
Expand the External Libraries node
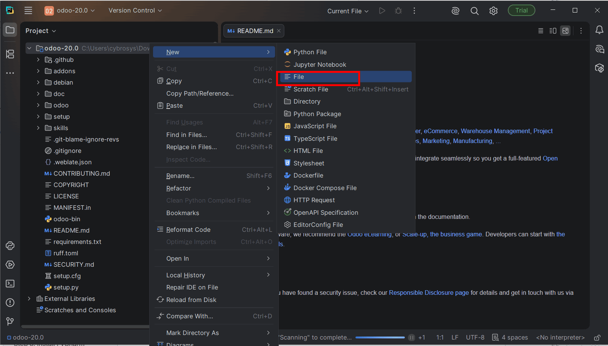click(x=29, y=299)
